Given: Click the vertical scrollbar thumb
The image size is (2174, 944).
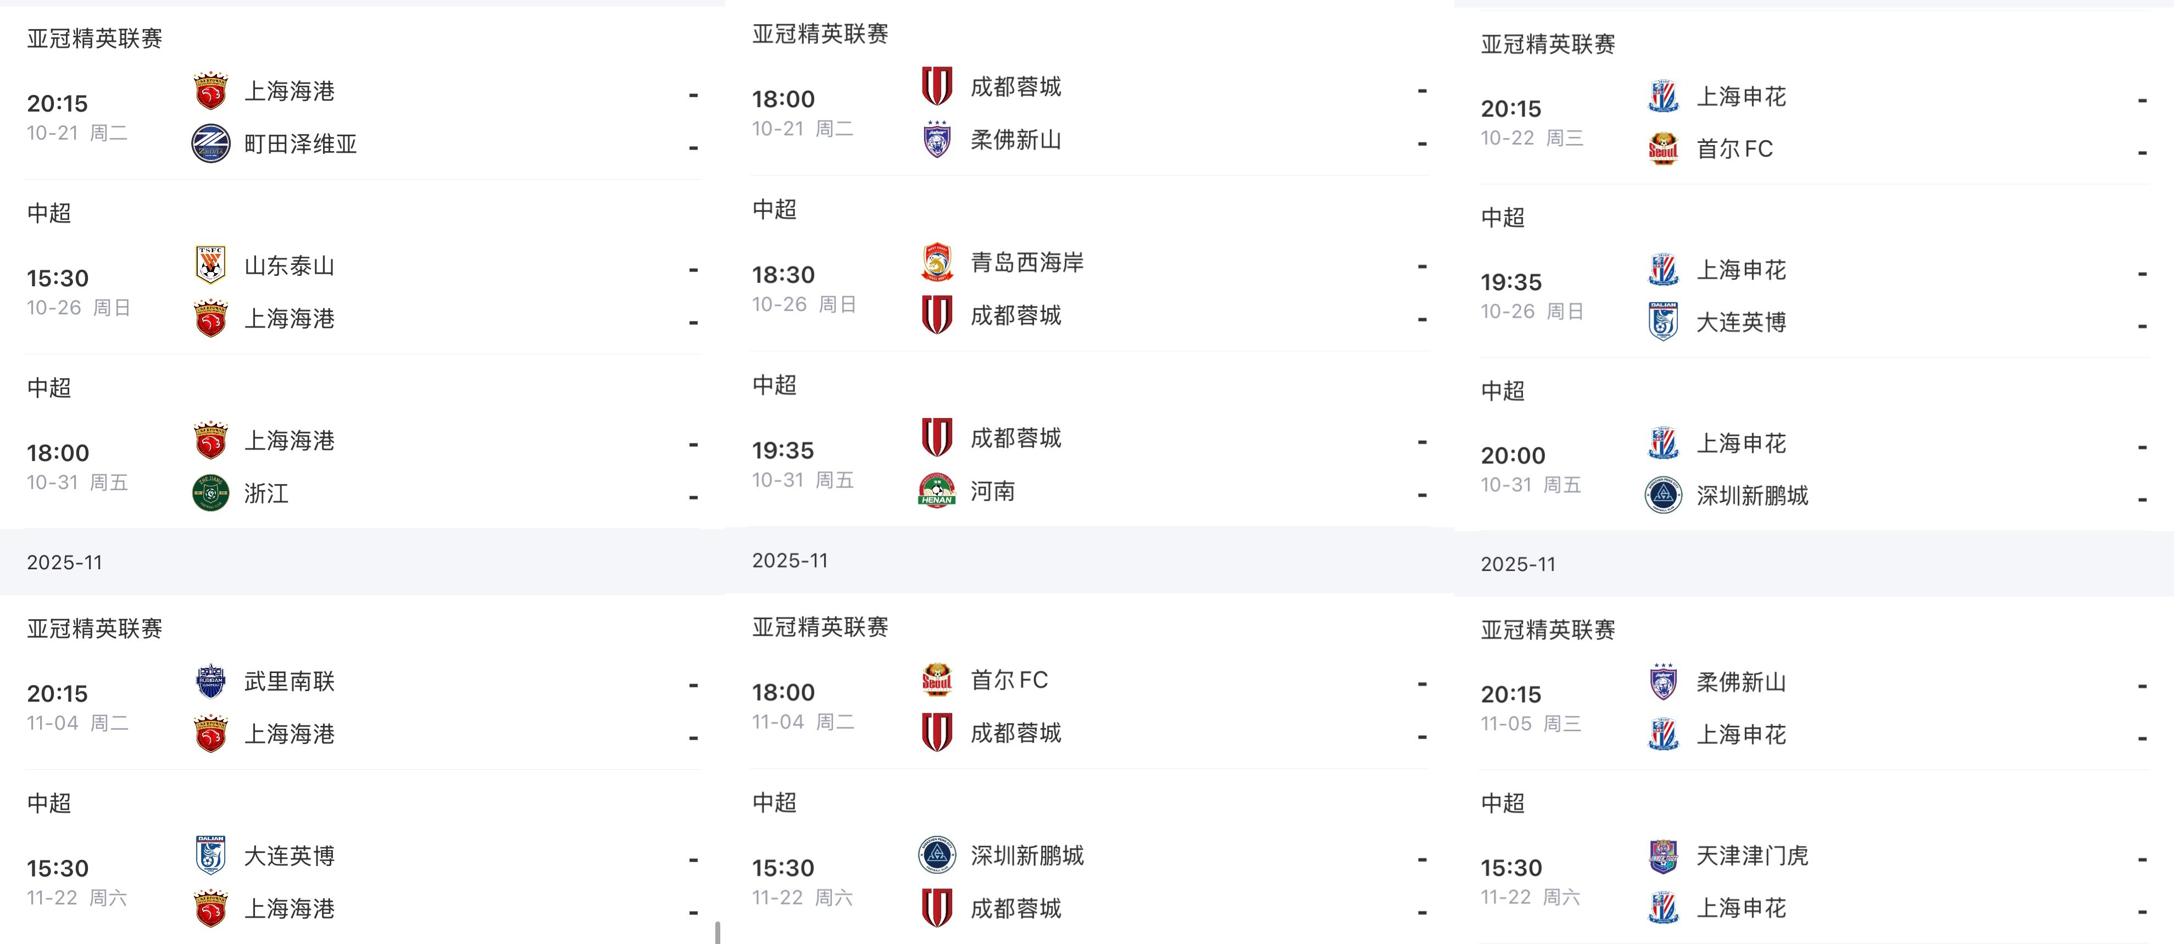Looking at the screenshot, I should click(718, 932).
